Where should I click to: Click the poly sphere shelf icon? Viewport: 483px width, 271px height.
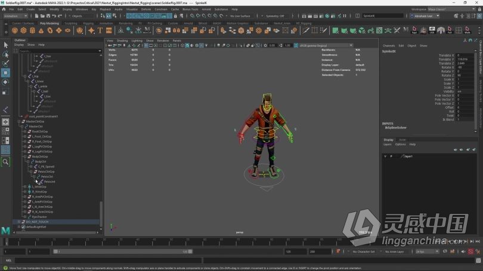pos(15,30)
